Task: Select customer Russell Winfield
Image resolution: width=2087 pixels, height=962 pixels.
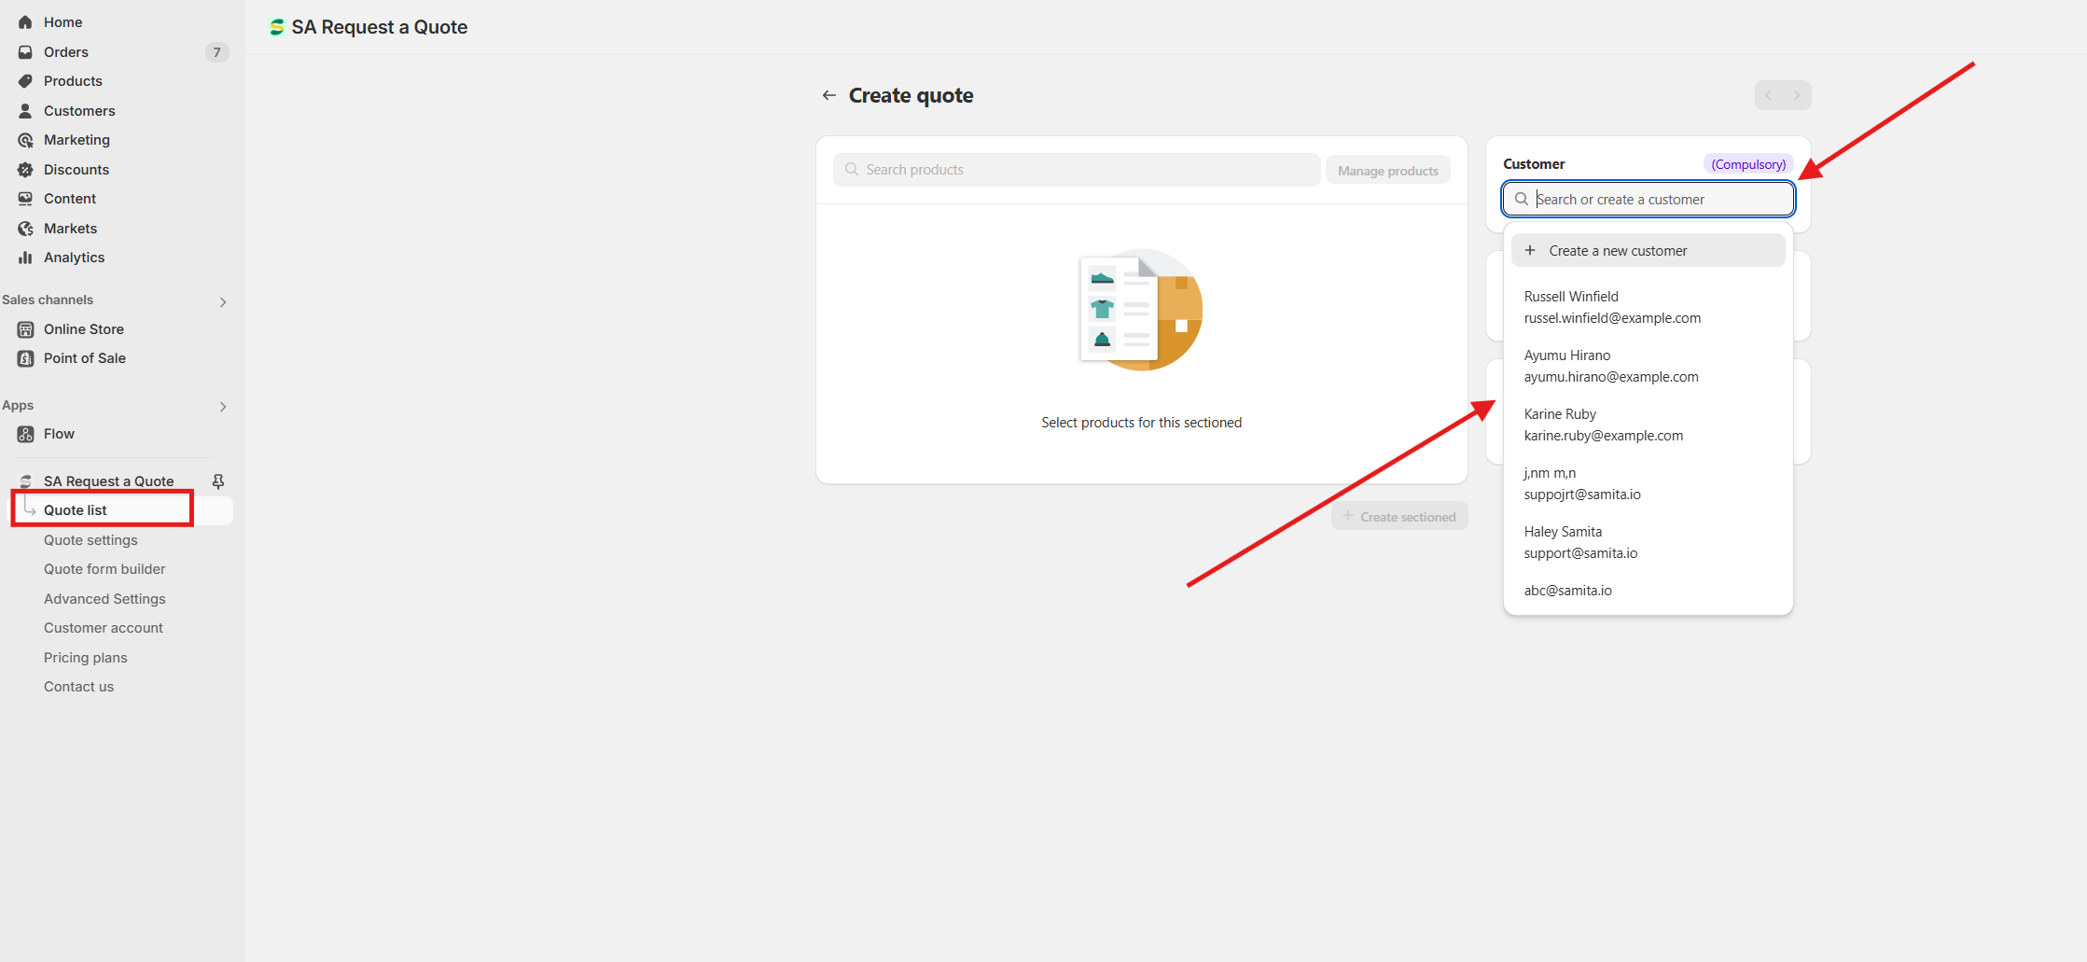Action: click(1649, 307)
